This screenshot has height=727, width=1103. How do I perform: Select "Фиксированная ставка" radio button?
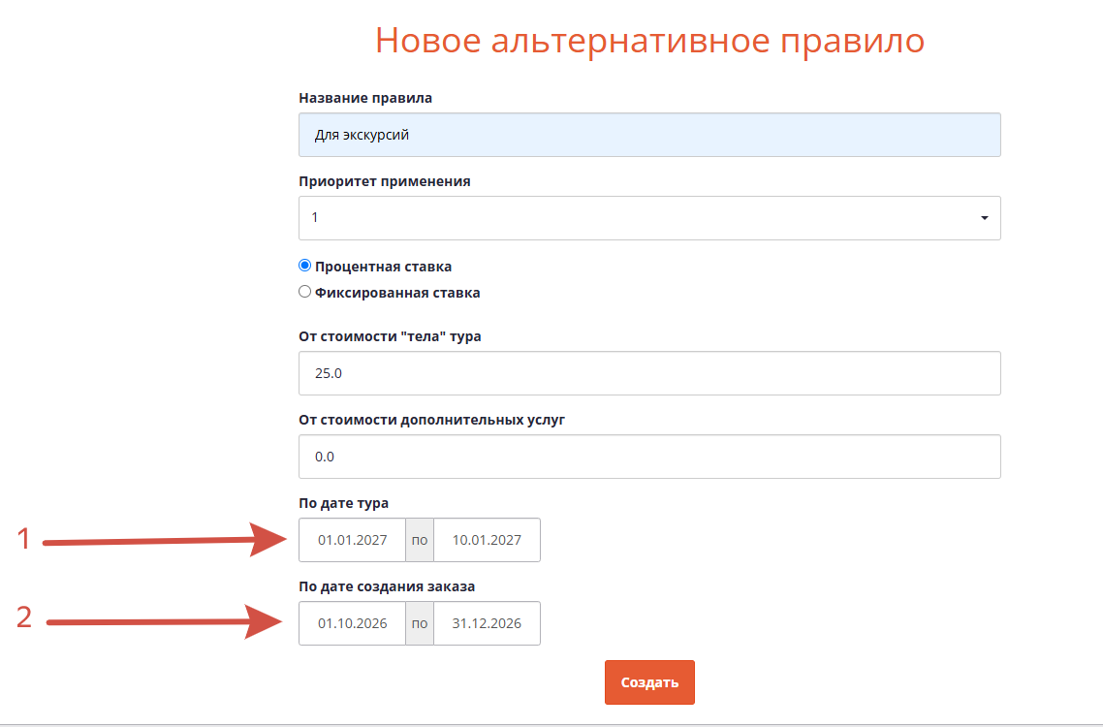click(304, 292)
